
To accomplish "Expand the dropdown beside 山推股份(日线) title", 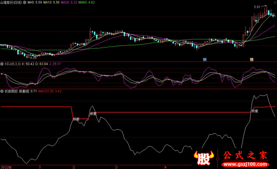I will coord(24,2).
